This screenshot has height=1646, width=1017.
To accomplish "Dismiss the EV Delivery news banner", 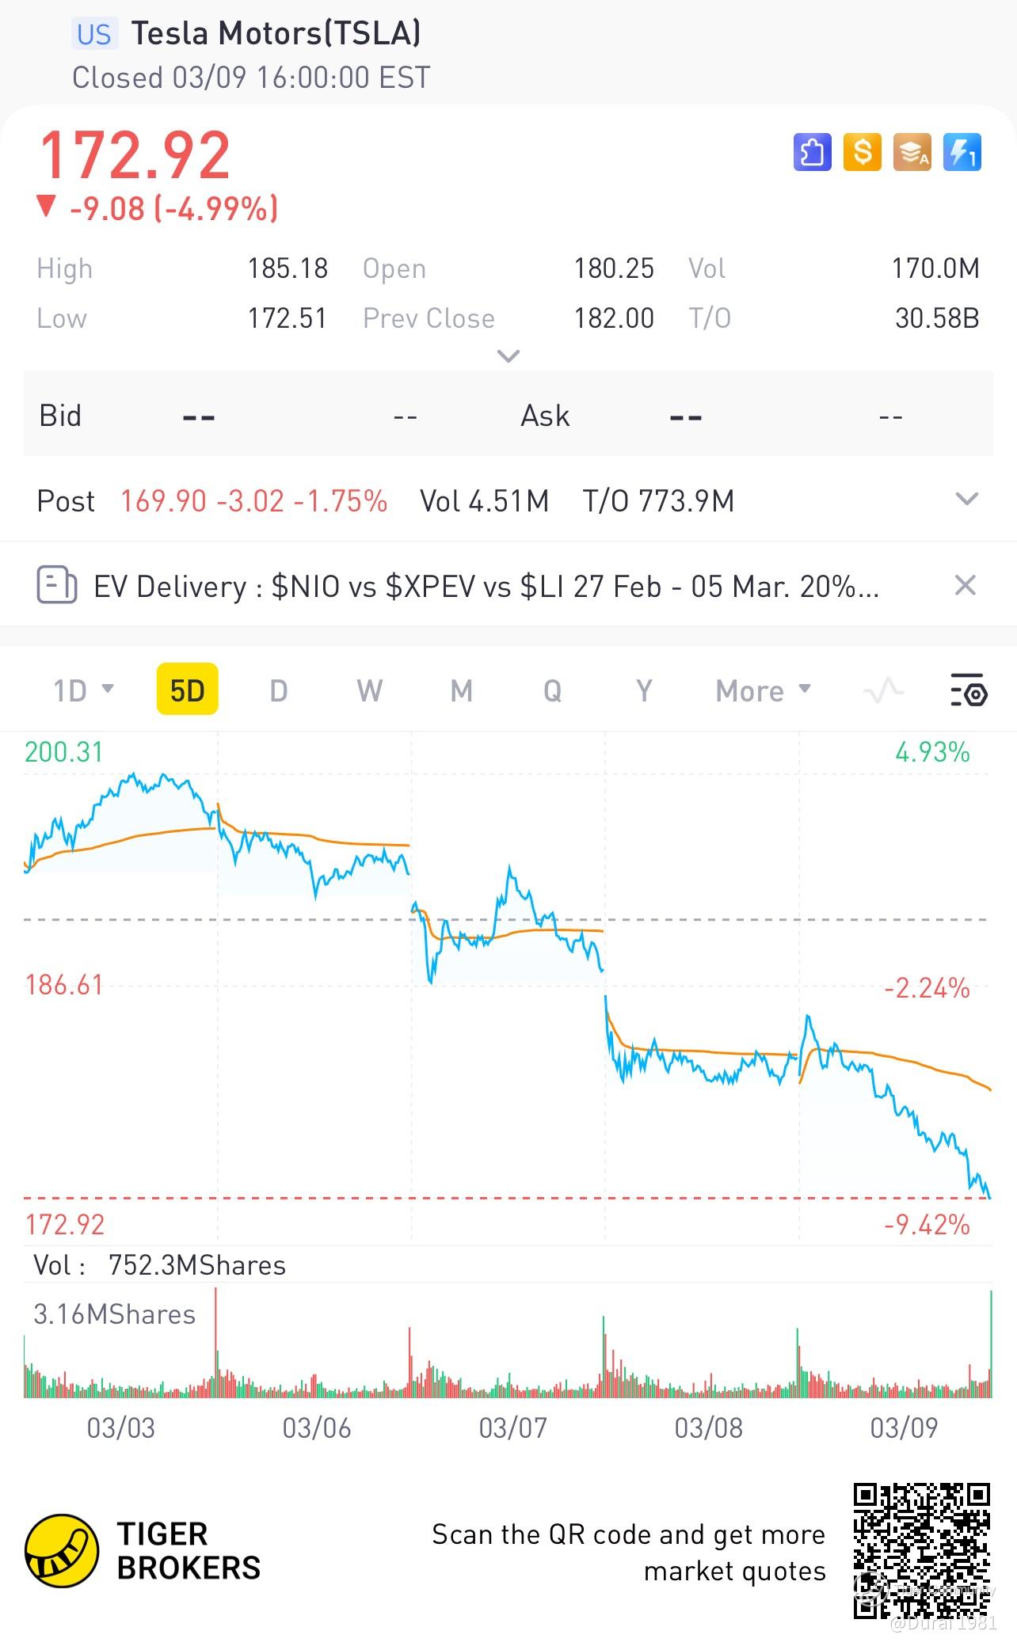I will point(965,586).
